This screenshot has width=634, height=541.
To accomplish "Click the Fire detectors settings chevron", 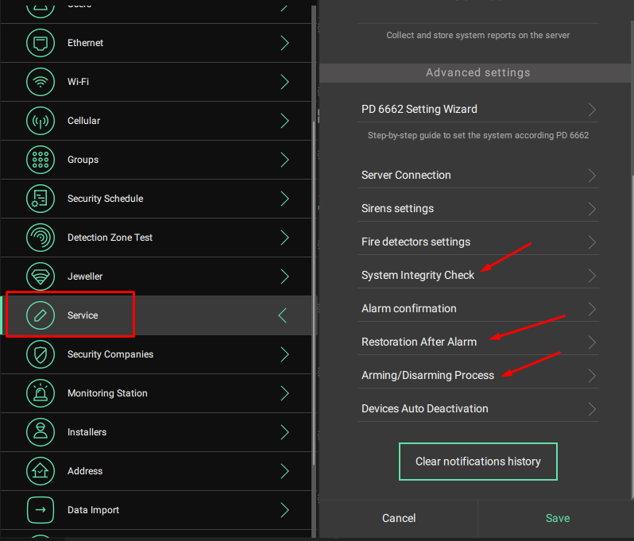I will [x=592, y=242].
